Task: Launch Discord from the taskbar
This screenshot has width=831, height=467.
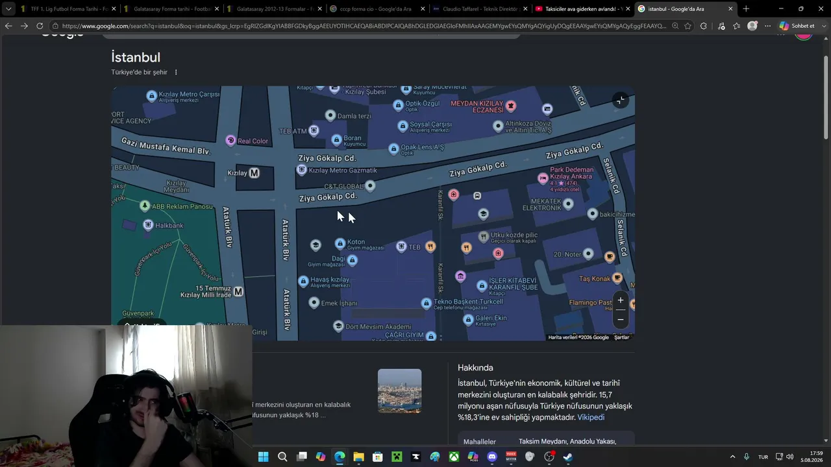Action: point(492,457)
